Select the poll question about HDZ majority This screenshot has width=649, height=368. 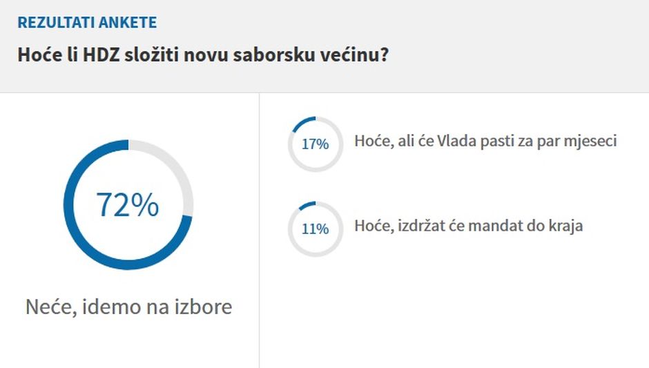tap(202, 55)
